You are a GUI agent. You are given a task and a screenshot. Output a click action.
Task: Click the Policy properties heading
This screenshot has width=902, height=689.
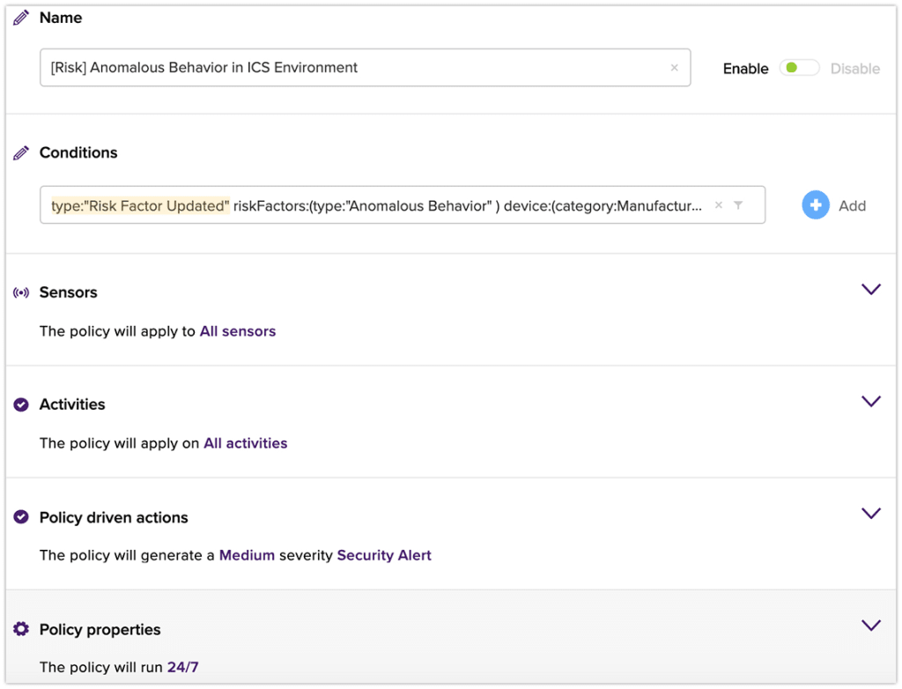point(100,630)
